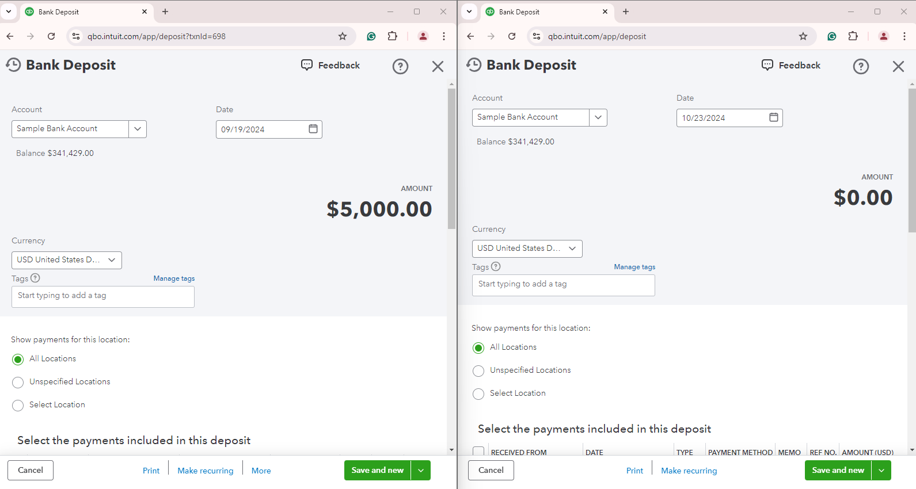Screen dimensions: 916x489
Task: Click Manage tags link in left window
Action: click(174, 278)
